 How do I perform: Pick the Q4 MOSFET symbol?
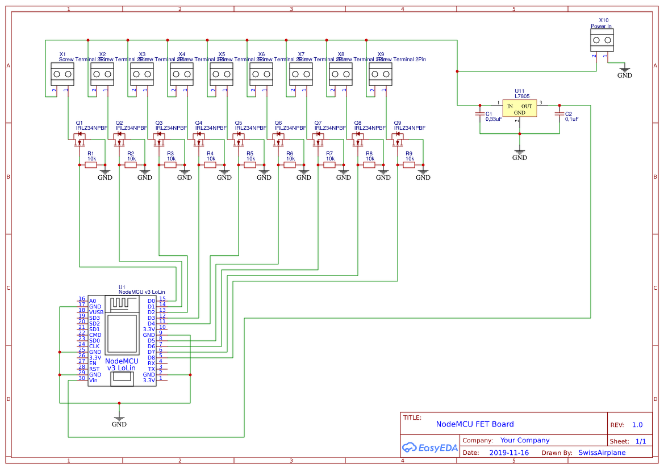199,139
